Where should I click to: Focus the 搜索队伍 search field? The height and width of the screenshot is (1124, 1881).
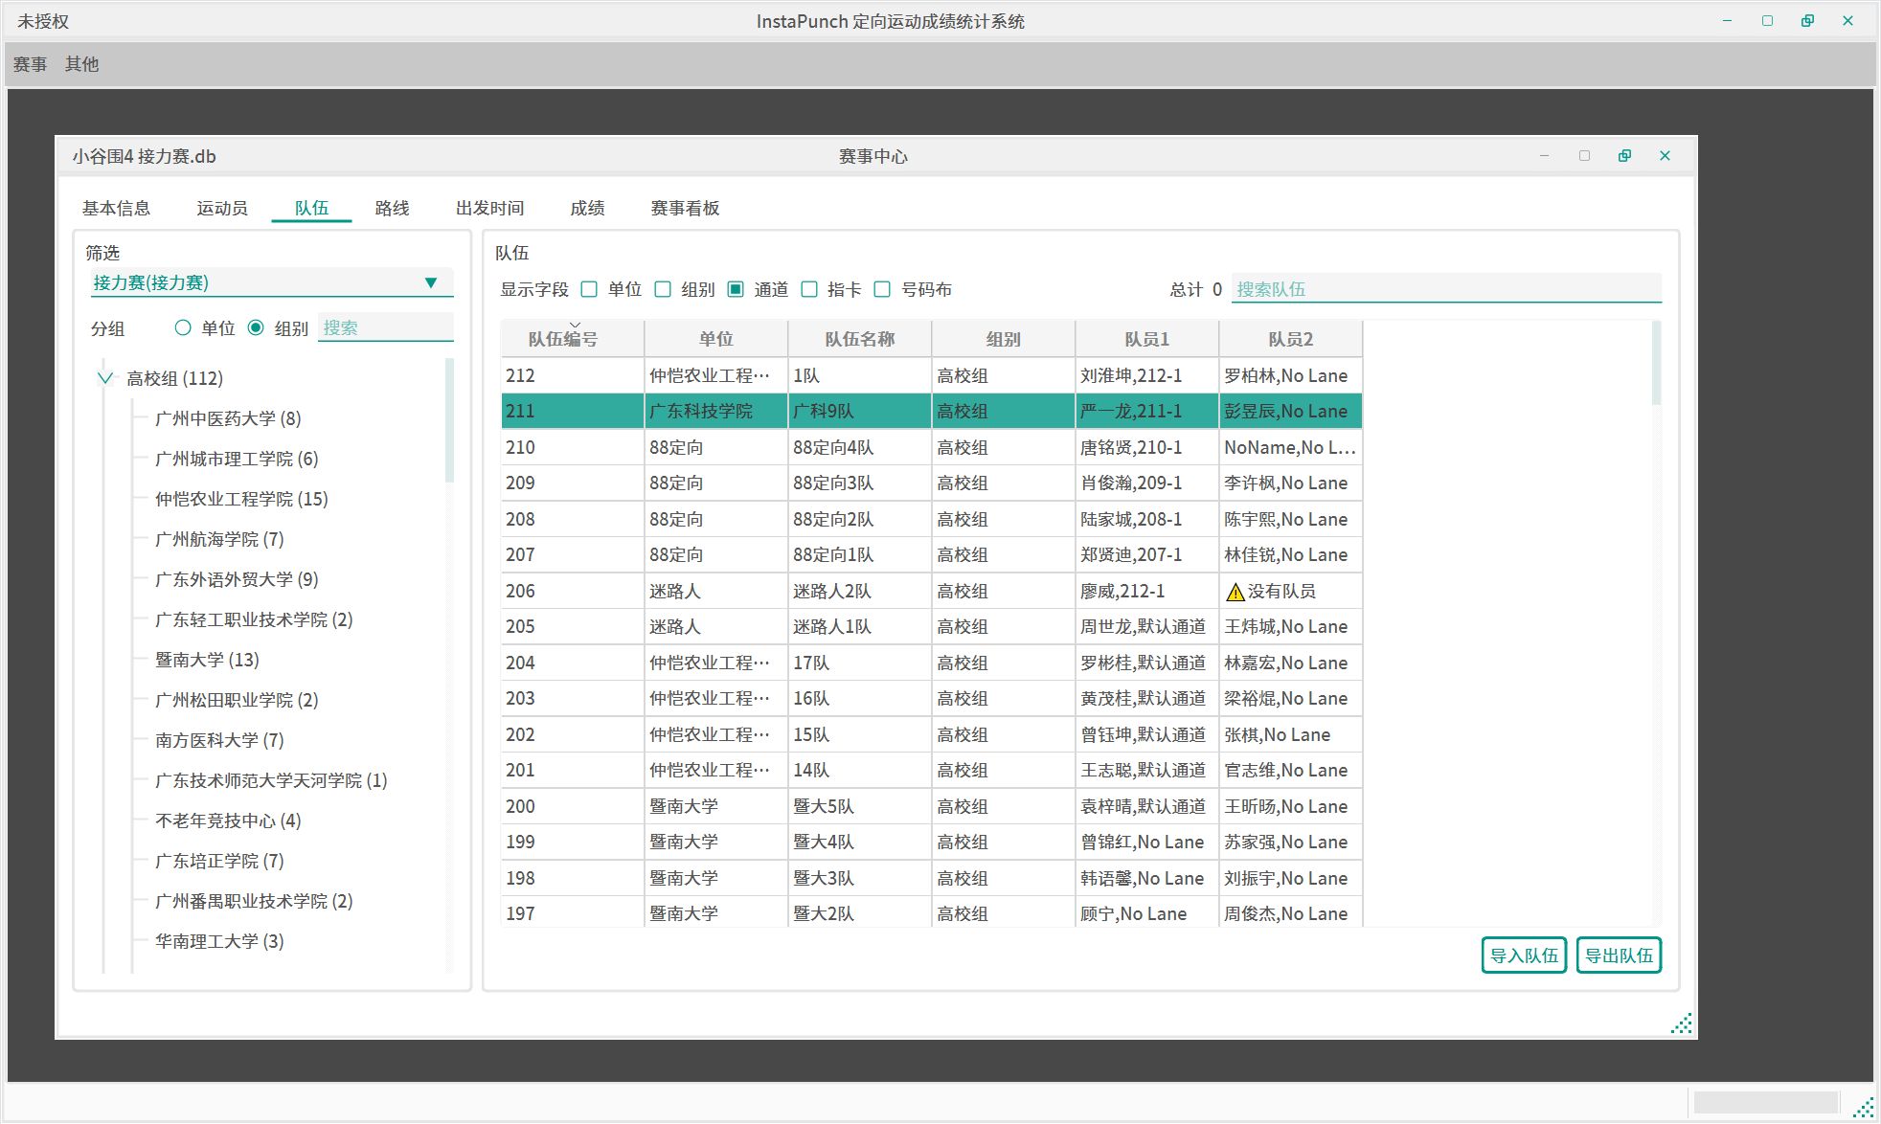point(1444,289)
